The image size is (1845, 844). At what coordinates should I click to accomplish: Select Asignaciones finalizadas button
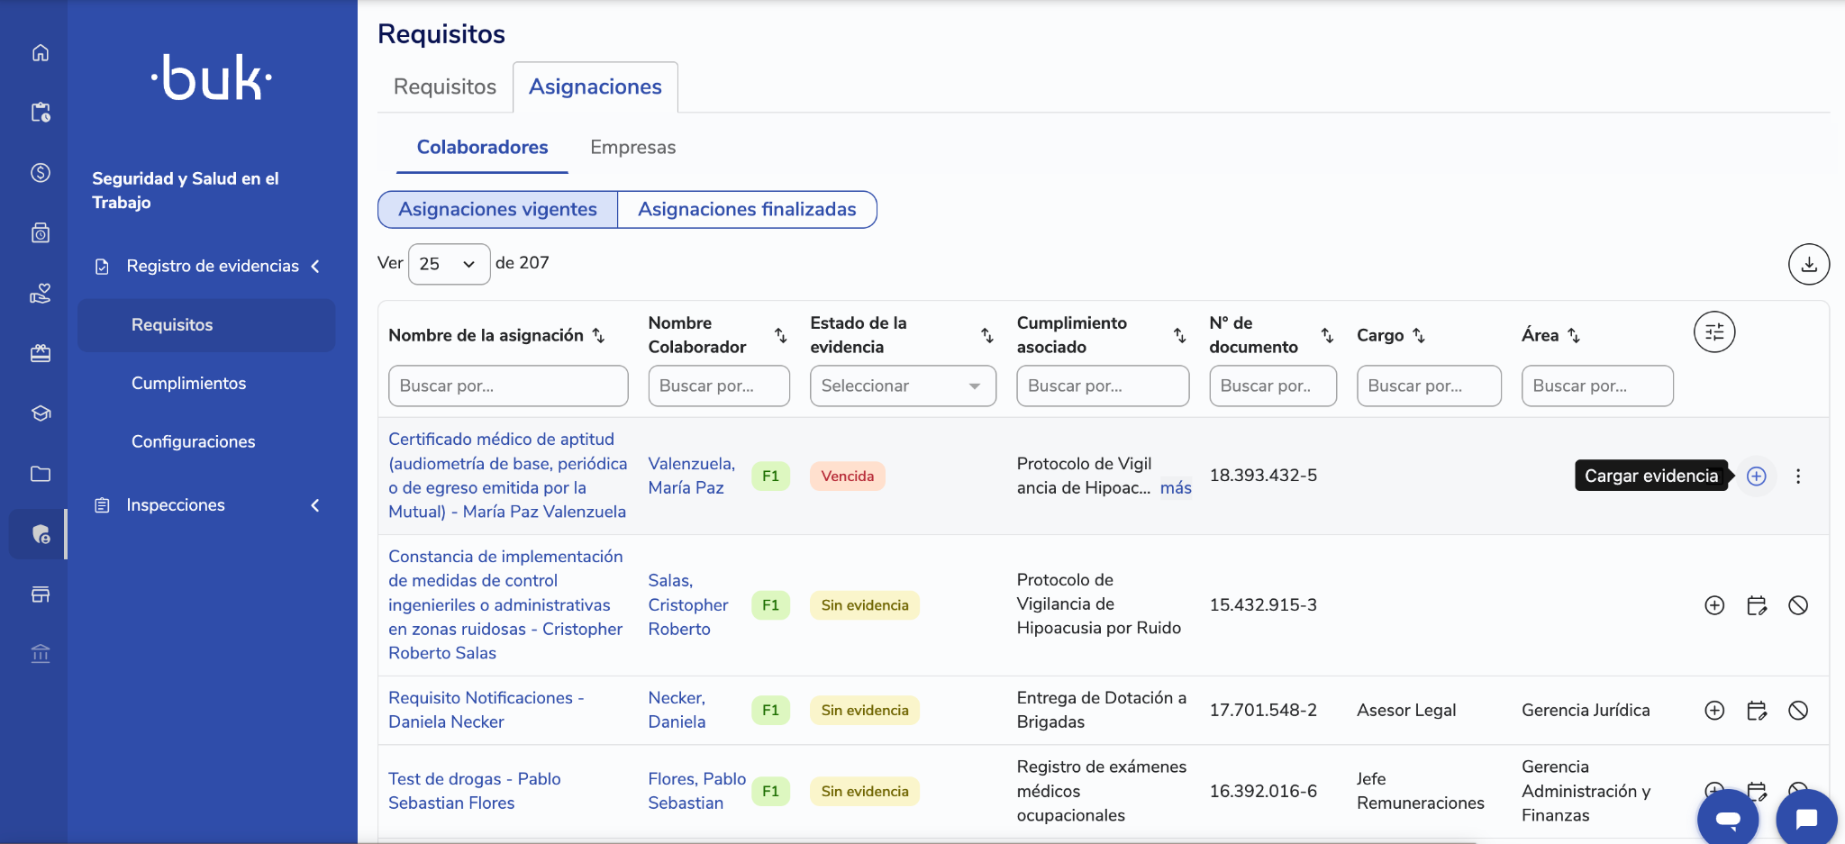(747, 209)
